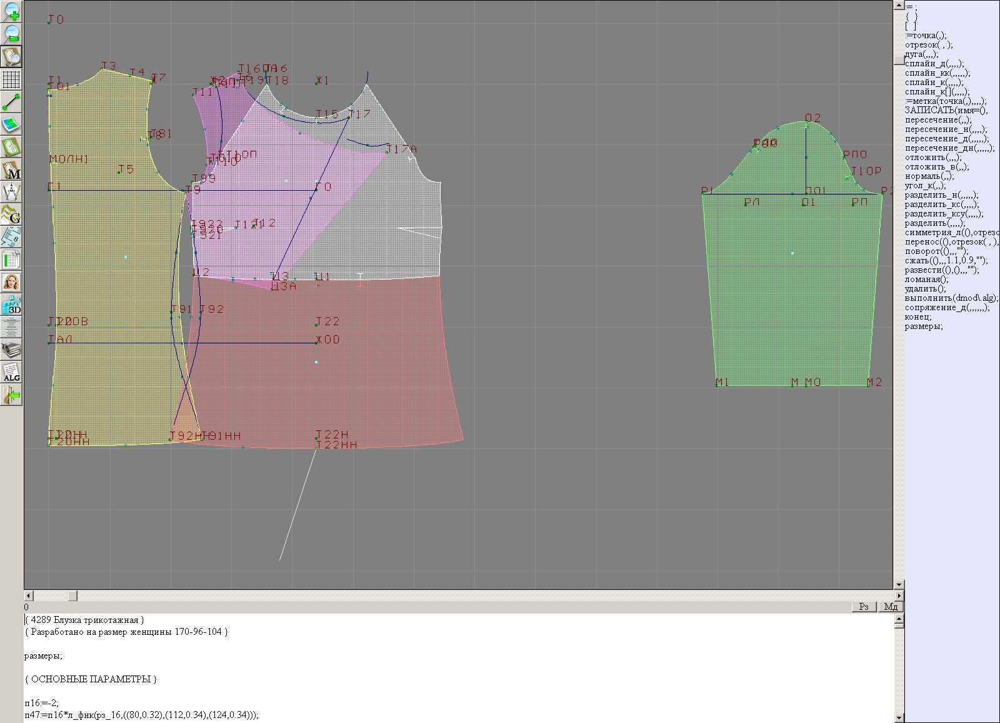Viewport: 1000px width, 723px height.
Task: Open the 3D view icon
Action: coord(11,305)
